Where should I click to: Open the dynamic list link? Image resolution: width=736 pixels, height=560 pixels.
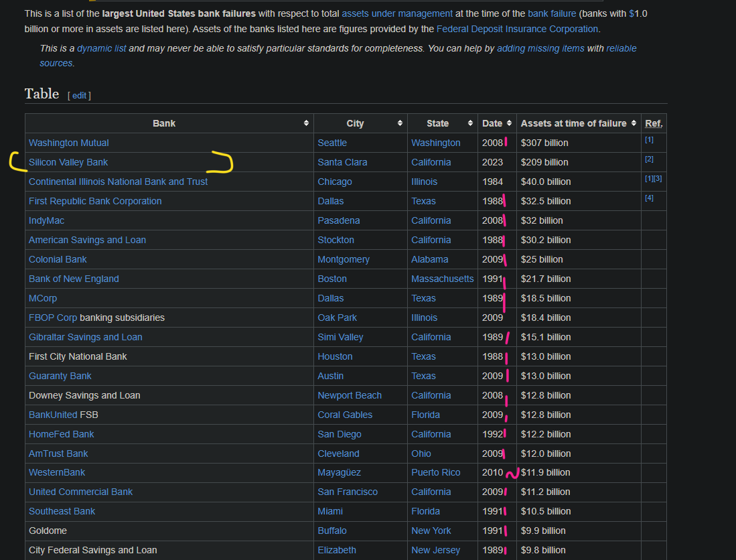101,48
